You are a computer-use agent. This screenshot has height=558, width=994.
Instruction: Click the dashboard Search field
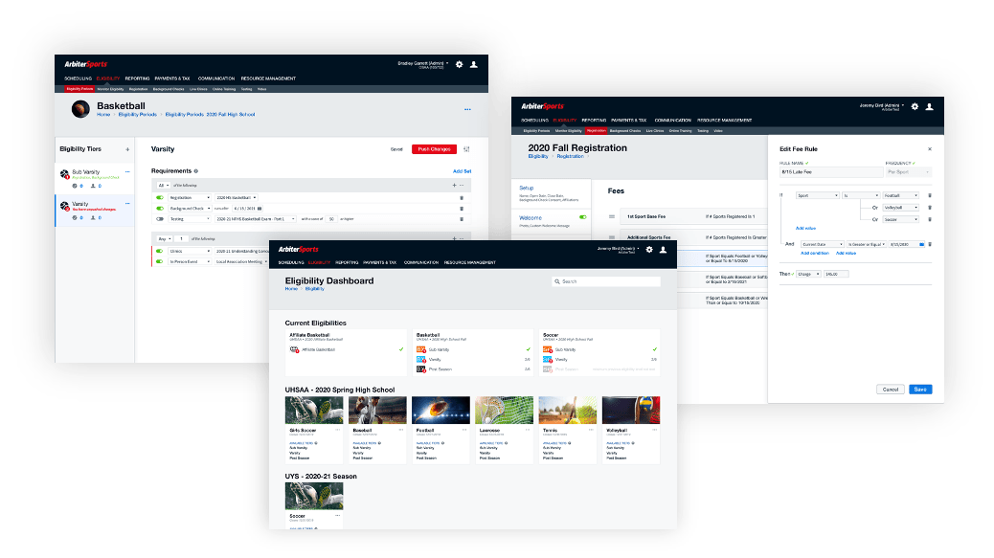point(606,281)
